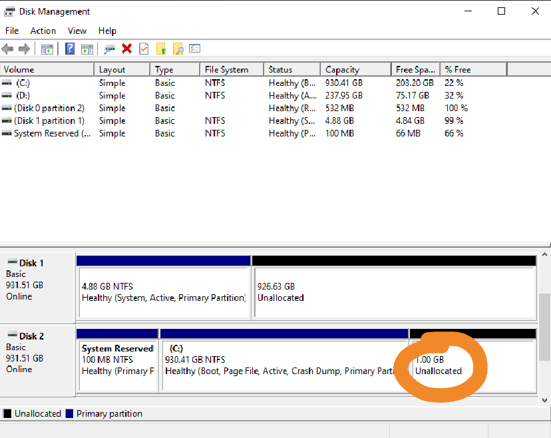551x438 pixels.
Task: Click the 75.17 GB free space cell
Action: [x=413, y=96]
